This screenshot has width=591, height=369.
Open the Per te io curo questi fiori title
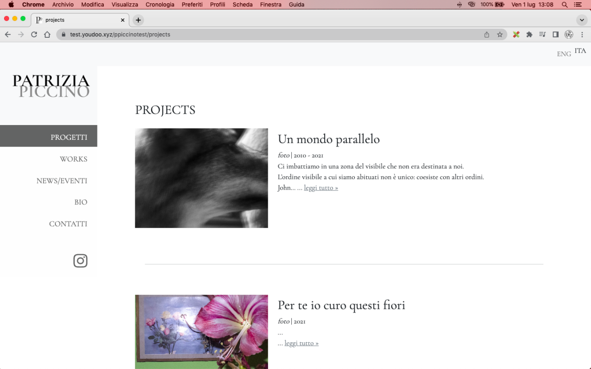pos(342,305)
